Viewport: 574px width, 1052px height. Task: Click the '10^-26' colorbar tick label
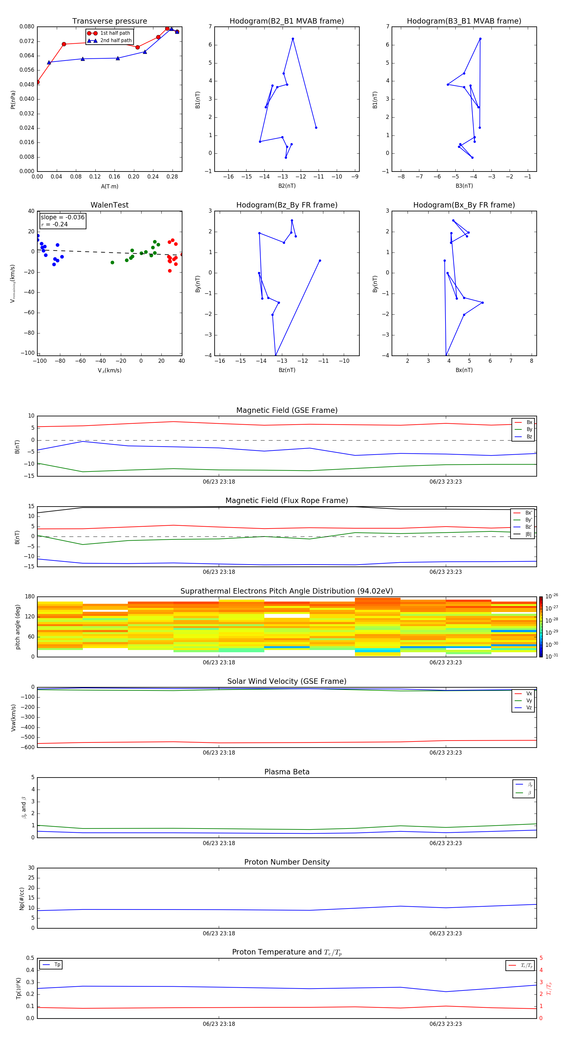(x=552, y=596)
